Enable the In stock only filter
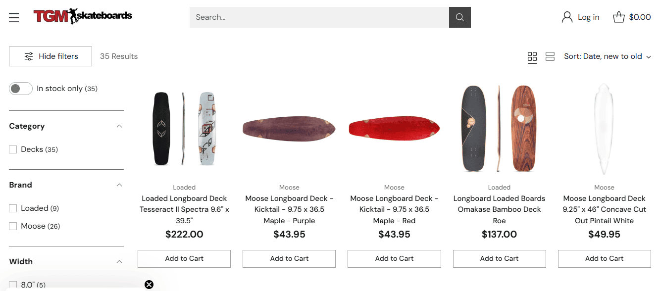This screenshot has height=291, width=659. (20, 88)
